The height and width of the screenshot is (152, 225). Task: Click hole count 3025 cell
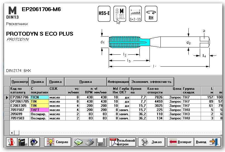pos(155,106)
